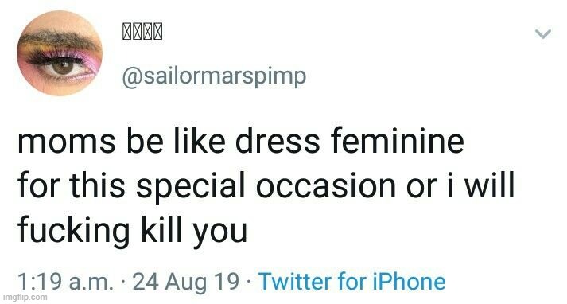Click the word 'dress' in the tweet
This screenshot has width=567, height=304.
(x=278, y=142)
